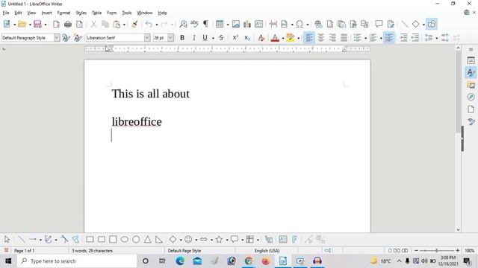Click Page 1 of 1 in status bar
The height and width of the screenshot is (268, 478).
coord(25,251)
